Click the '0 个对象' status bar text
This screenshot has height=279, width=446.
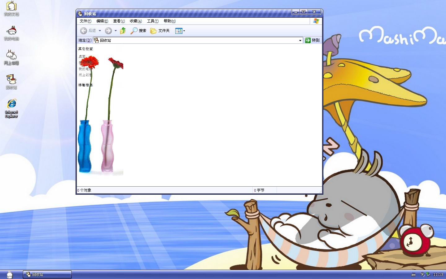(84, 190)
